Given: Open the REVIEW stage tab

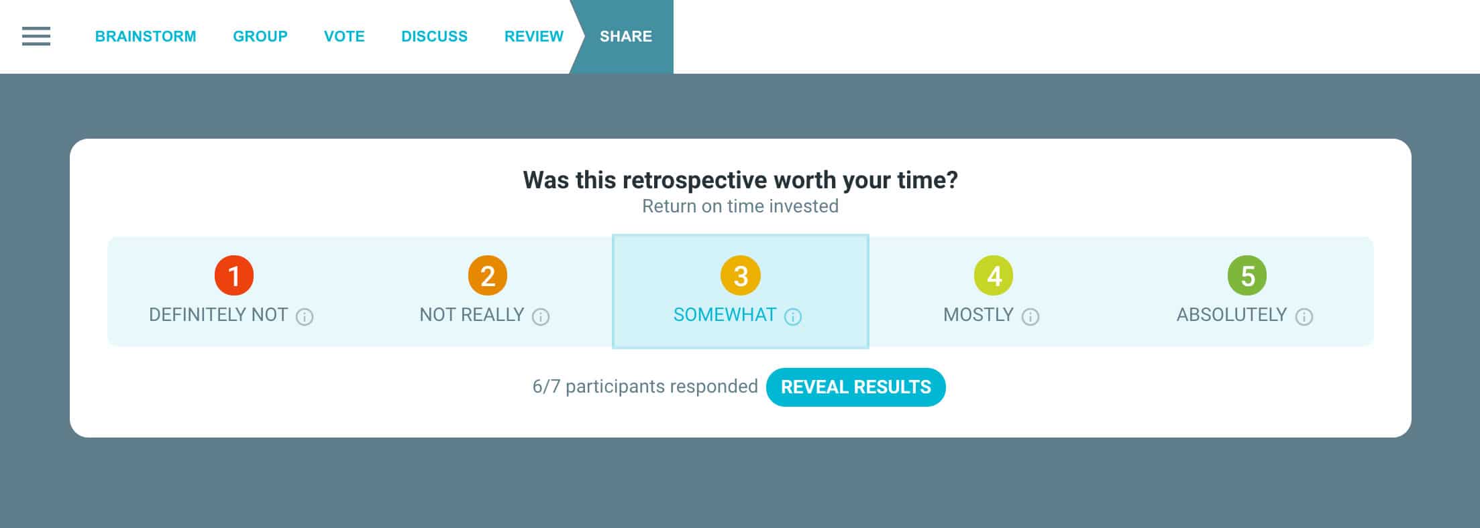Looking at the screenshot, I should point(534,36).
